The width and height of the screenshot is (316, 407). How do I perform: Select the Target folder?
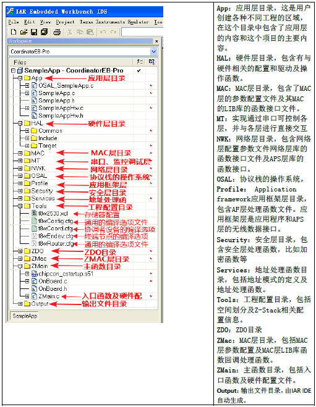(47, 146)
